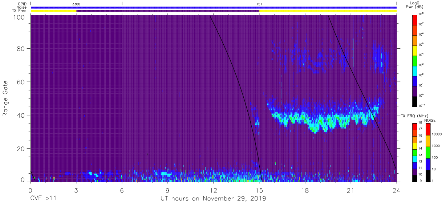
Task: Click the right yellow TX Freq bar segment
Action: click(x=328, y=11)
